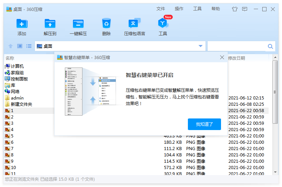282x187 pixels.
Task: Select the 计算机 computer icon
Action: [7, 66]
